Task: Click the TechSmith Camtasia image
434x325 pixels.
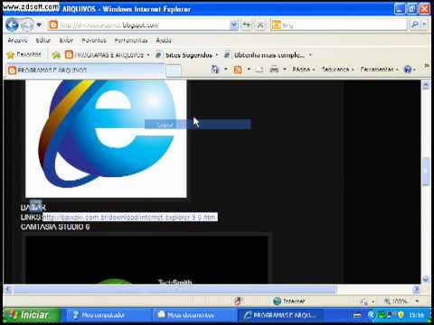Action: (146, 260)
